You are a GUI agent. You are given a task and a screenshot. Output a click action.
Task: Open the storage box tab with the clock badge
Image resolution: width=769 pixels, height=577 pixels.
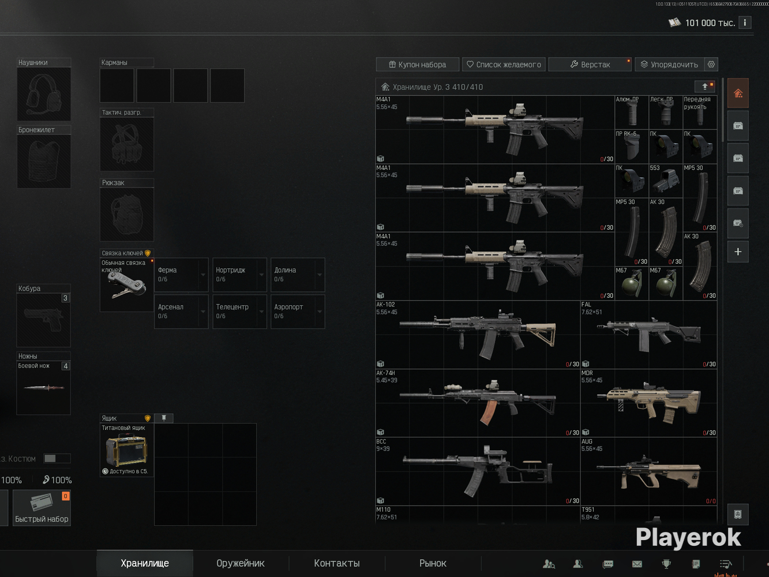tap(738, 223)
